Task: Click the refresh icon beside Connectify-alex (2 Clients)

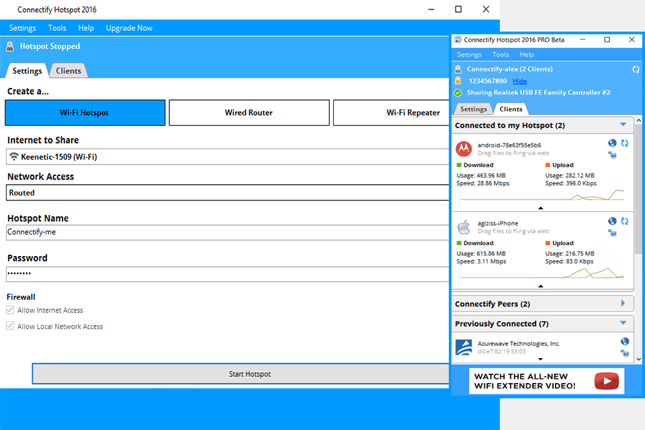Action: click(x=636, y=70)
